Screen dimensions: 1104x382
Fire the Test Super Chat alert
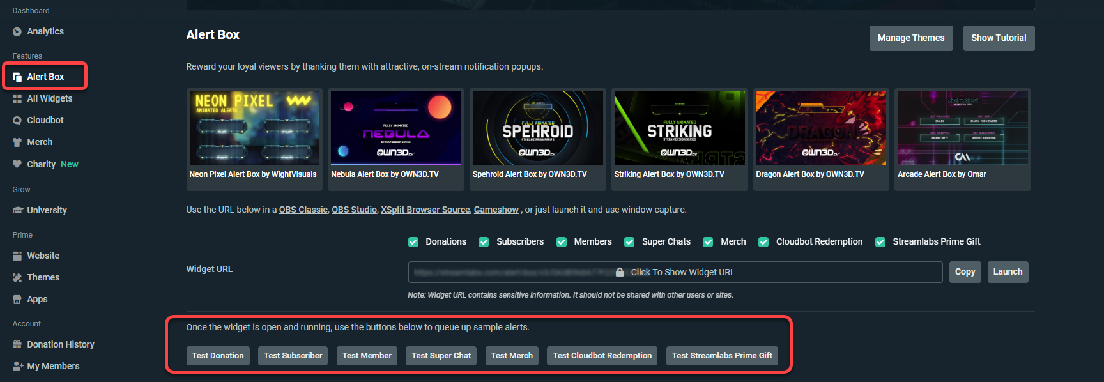(x=441, y=356)
